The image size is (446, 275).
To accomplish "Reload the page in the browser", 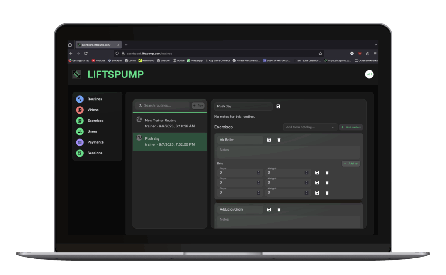I will coord(86,53).
